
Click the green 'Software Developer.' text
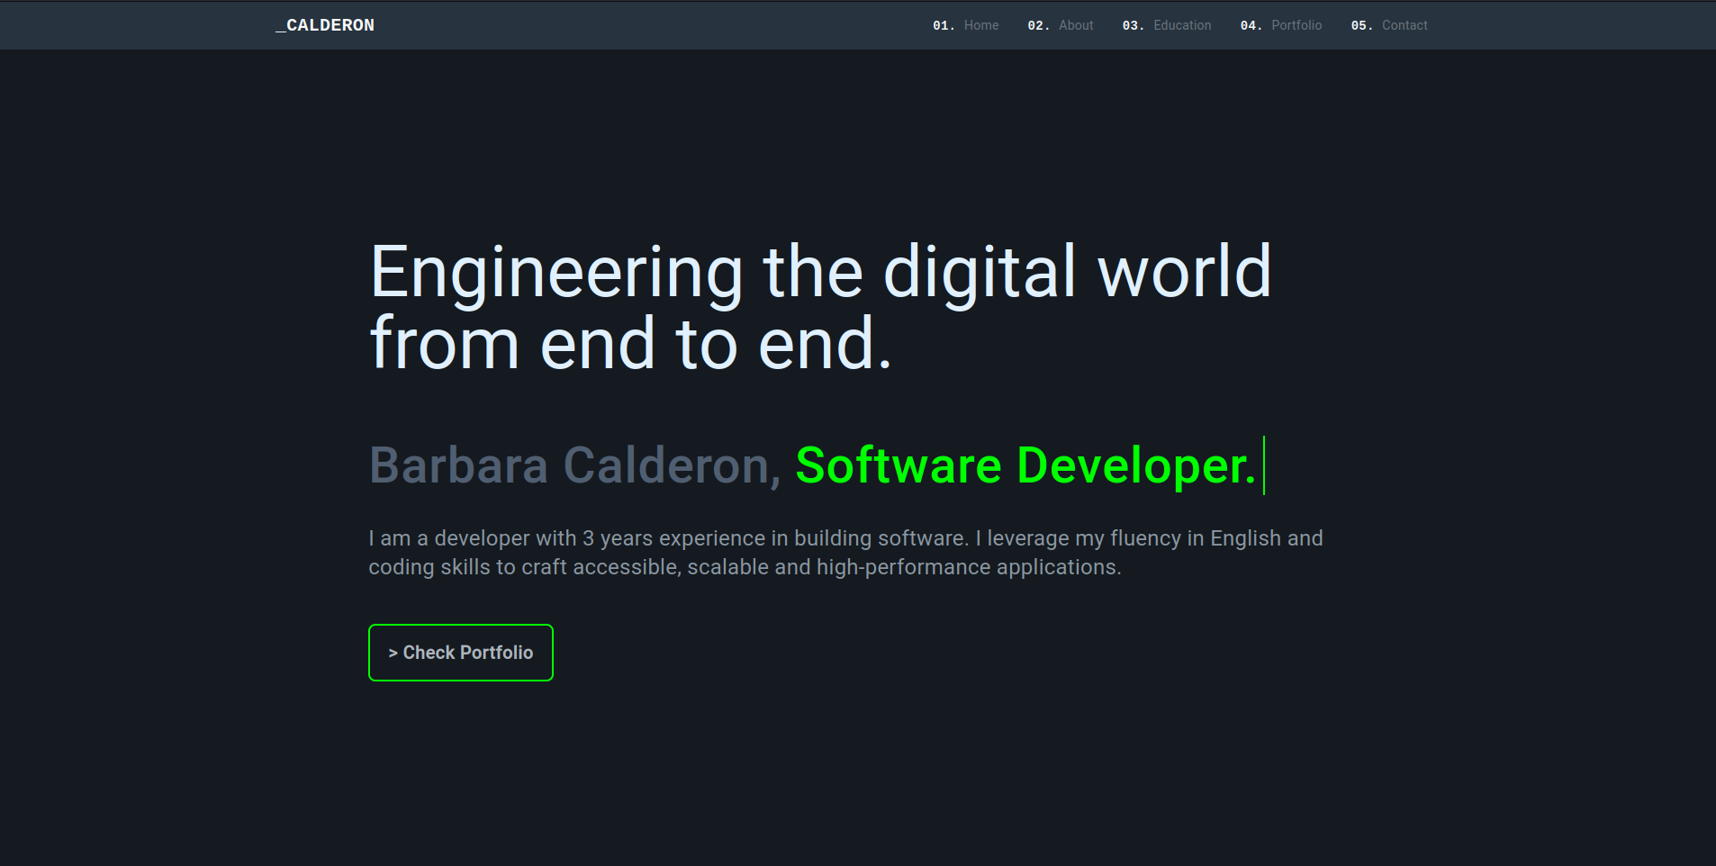coord(1025,465)
